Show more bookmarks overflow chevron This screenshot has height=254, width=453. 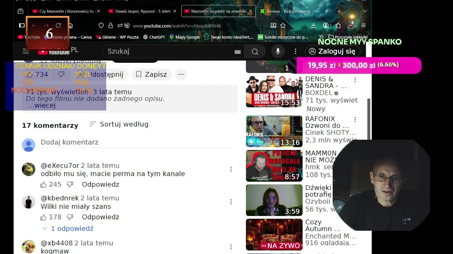pos(321,37)
